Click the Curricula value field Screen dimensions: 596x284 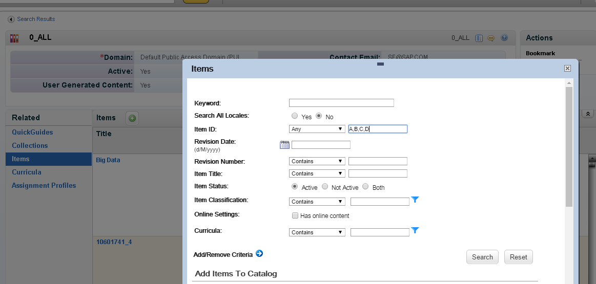click(x=380, y=232)
